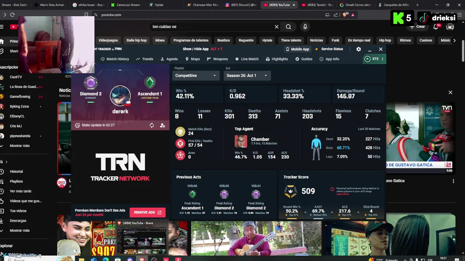The height and width of the screenshot is (261, 465).
Task: Switch to the Agents tab
Action: pos(169,59)
